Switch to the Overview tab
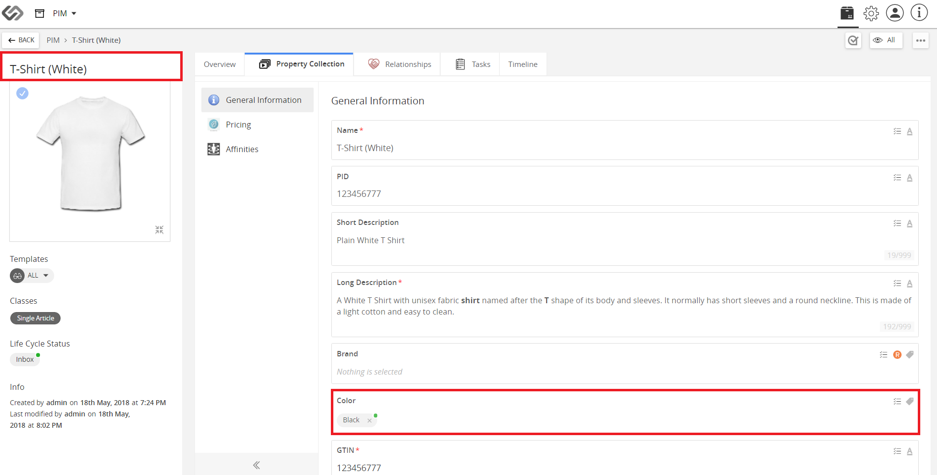 coord(220,64)
